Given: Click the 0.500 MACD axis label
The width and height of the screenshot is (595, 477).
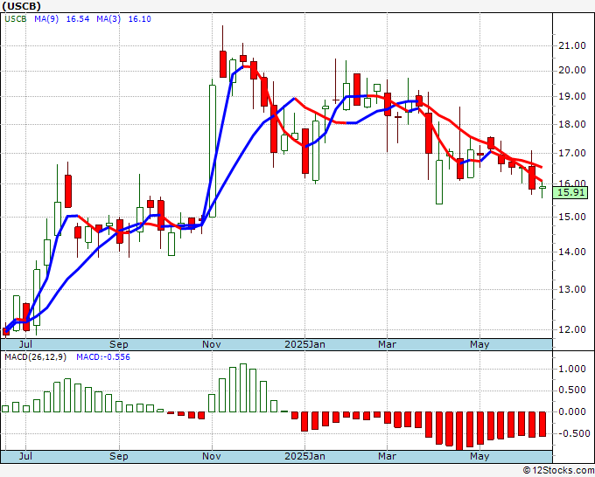Looking at the screenshot, I should coord(572,391).
